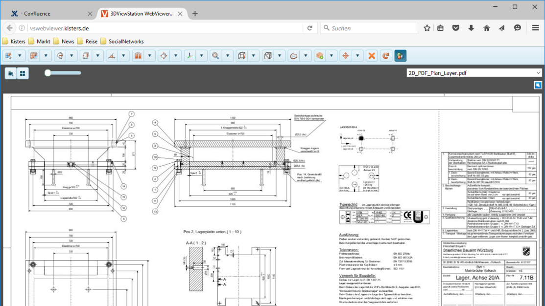Viewport: 545px width, 306px height.
Task: Switch to the Confluence browser tab
Action: pyautogui.click(x=48, y=14)
